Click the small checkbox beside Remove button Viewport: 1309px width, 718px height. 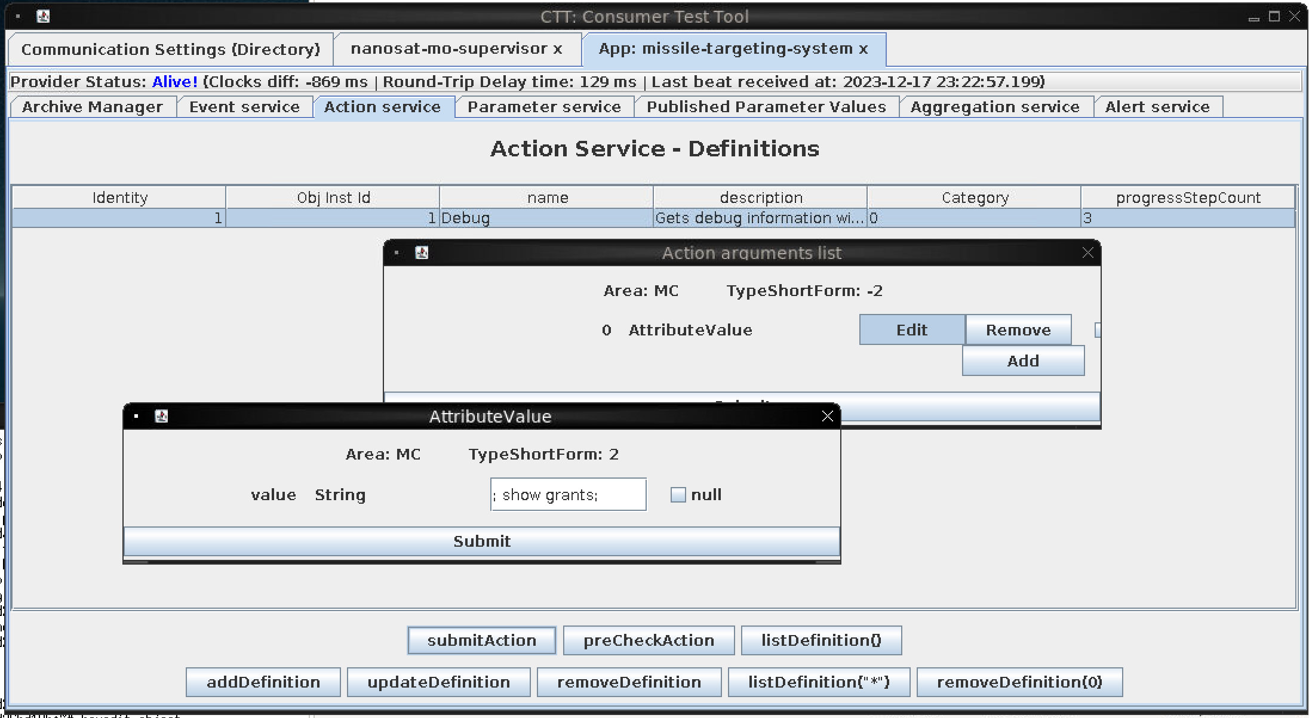point(1098,330)
